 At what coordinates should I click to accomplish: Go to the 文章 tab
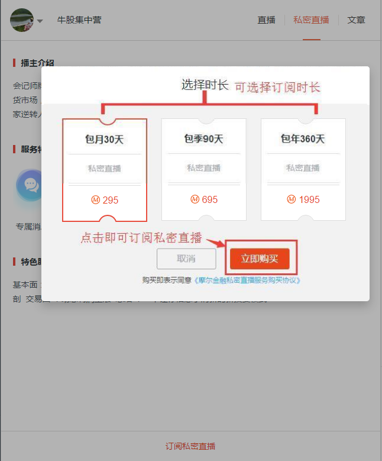[356, 20]
